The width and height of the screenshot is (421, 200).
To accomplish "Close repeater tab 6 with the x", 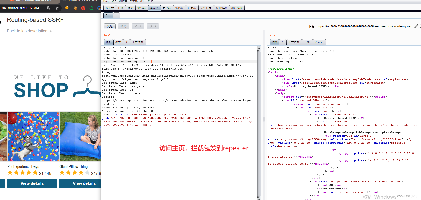I will click(110, 16).
